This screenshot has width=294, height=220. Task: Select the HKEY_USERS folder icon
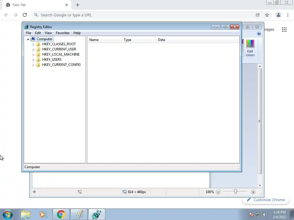[x=38, y=60]
